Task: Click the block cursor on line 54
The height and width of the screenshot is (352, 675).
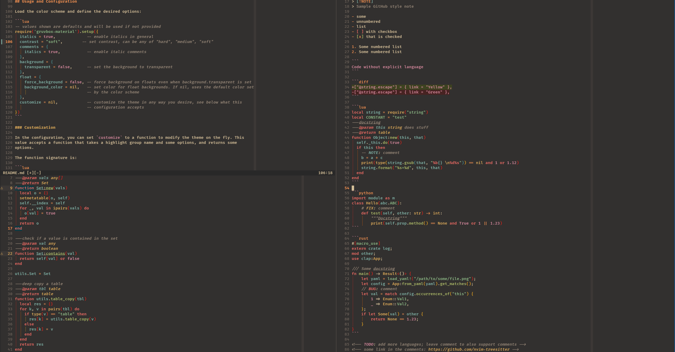Action: (353, 188)
